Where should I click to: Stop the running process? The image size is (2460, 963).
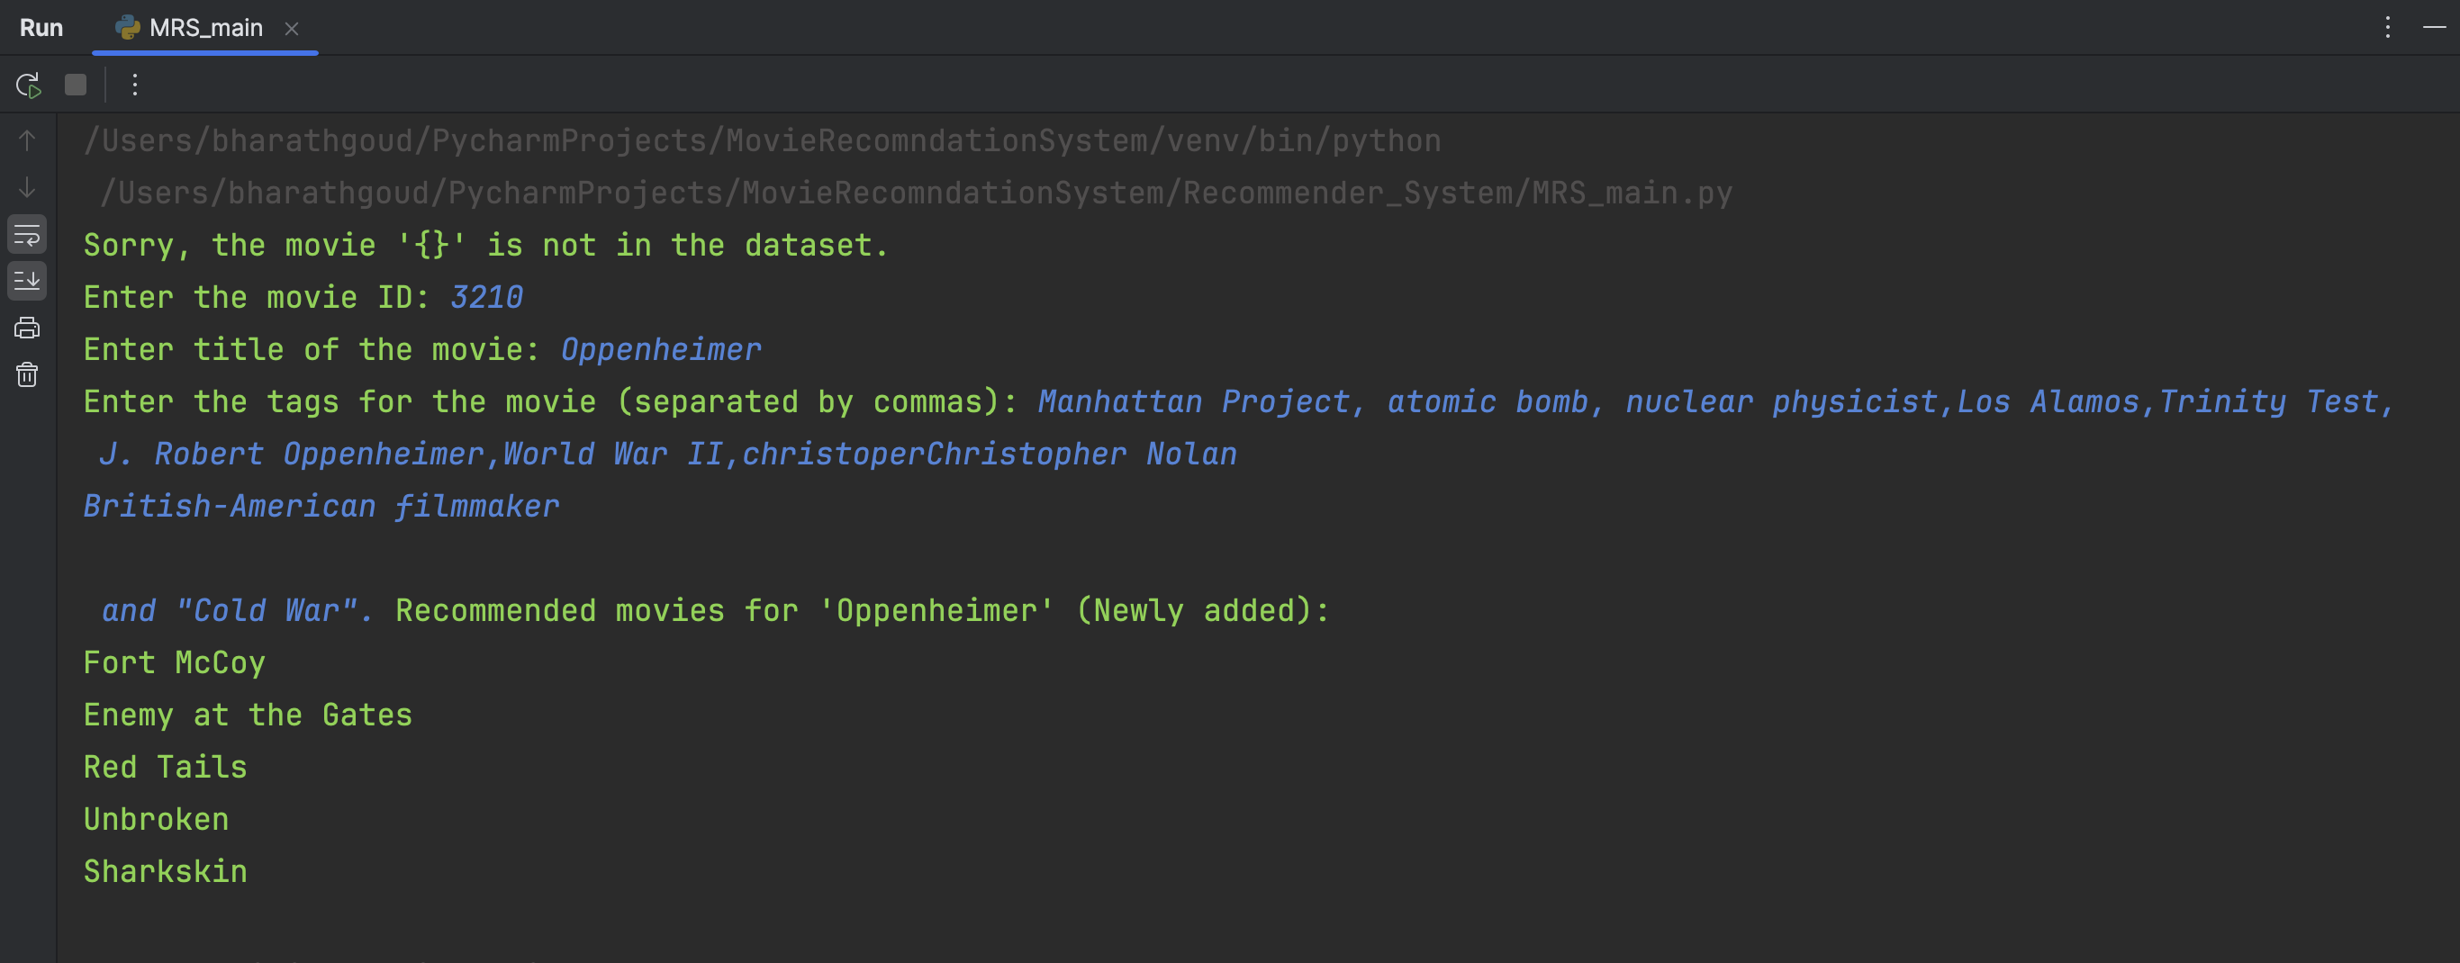coord(76,85)
